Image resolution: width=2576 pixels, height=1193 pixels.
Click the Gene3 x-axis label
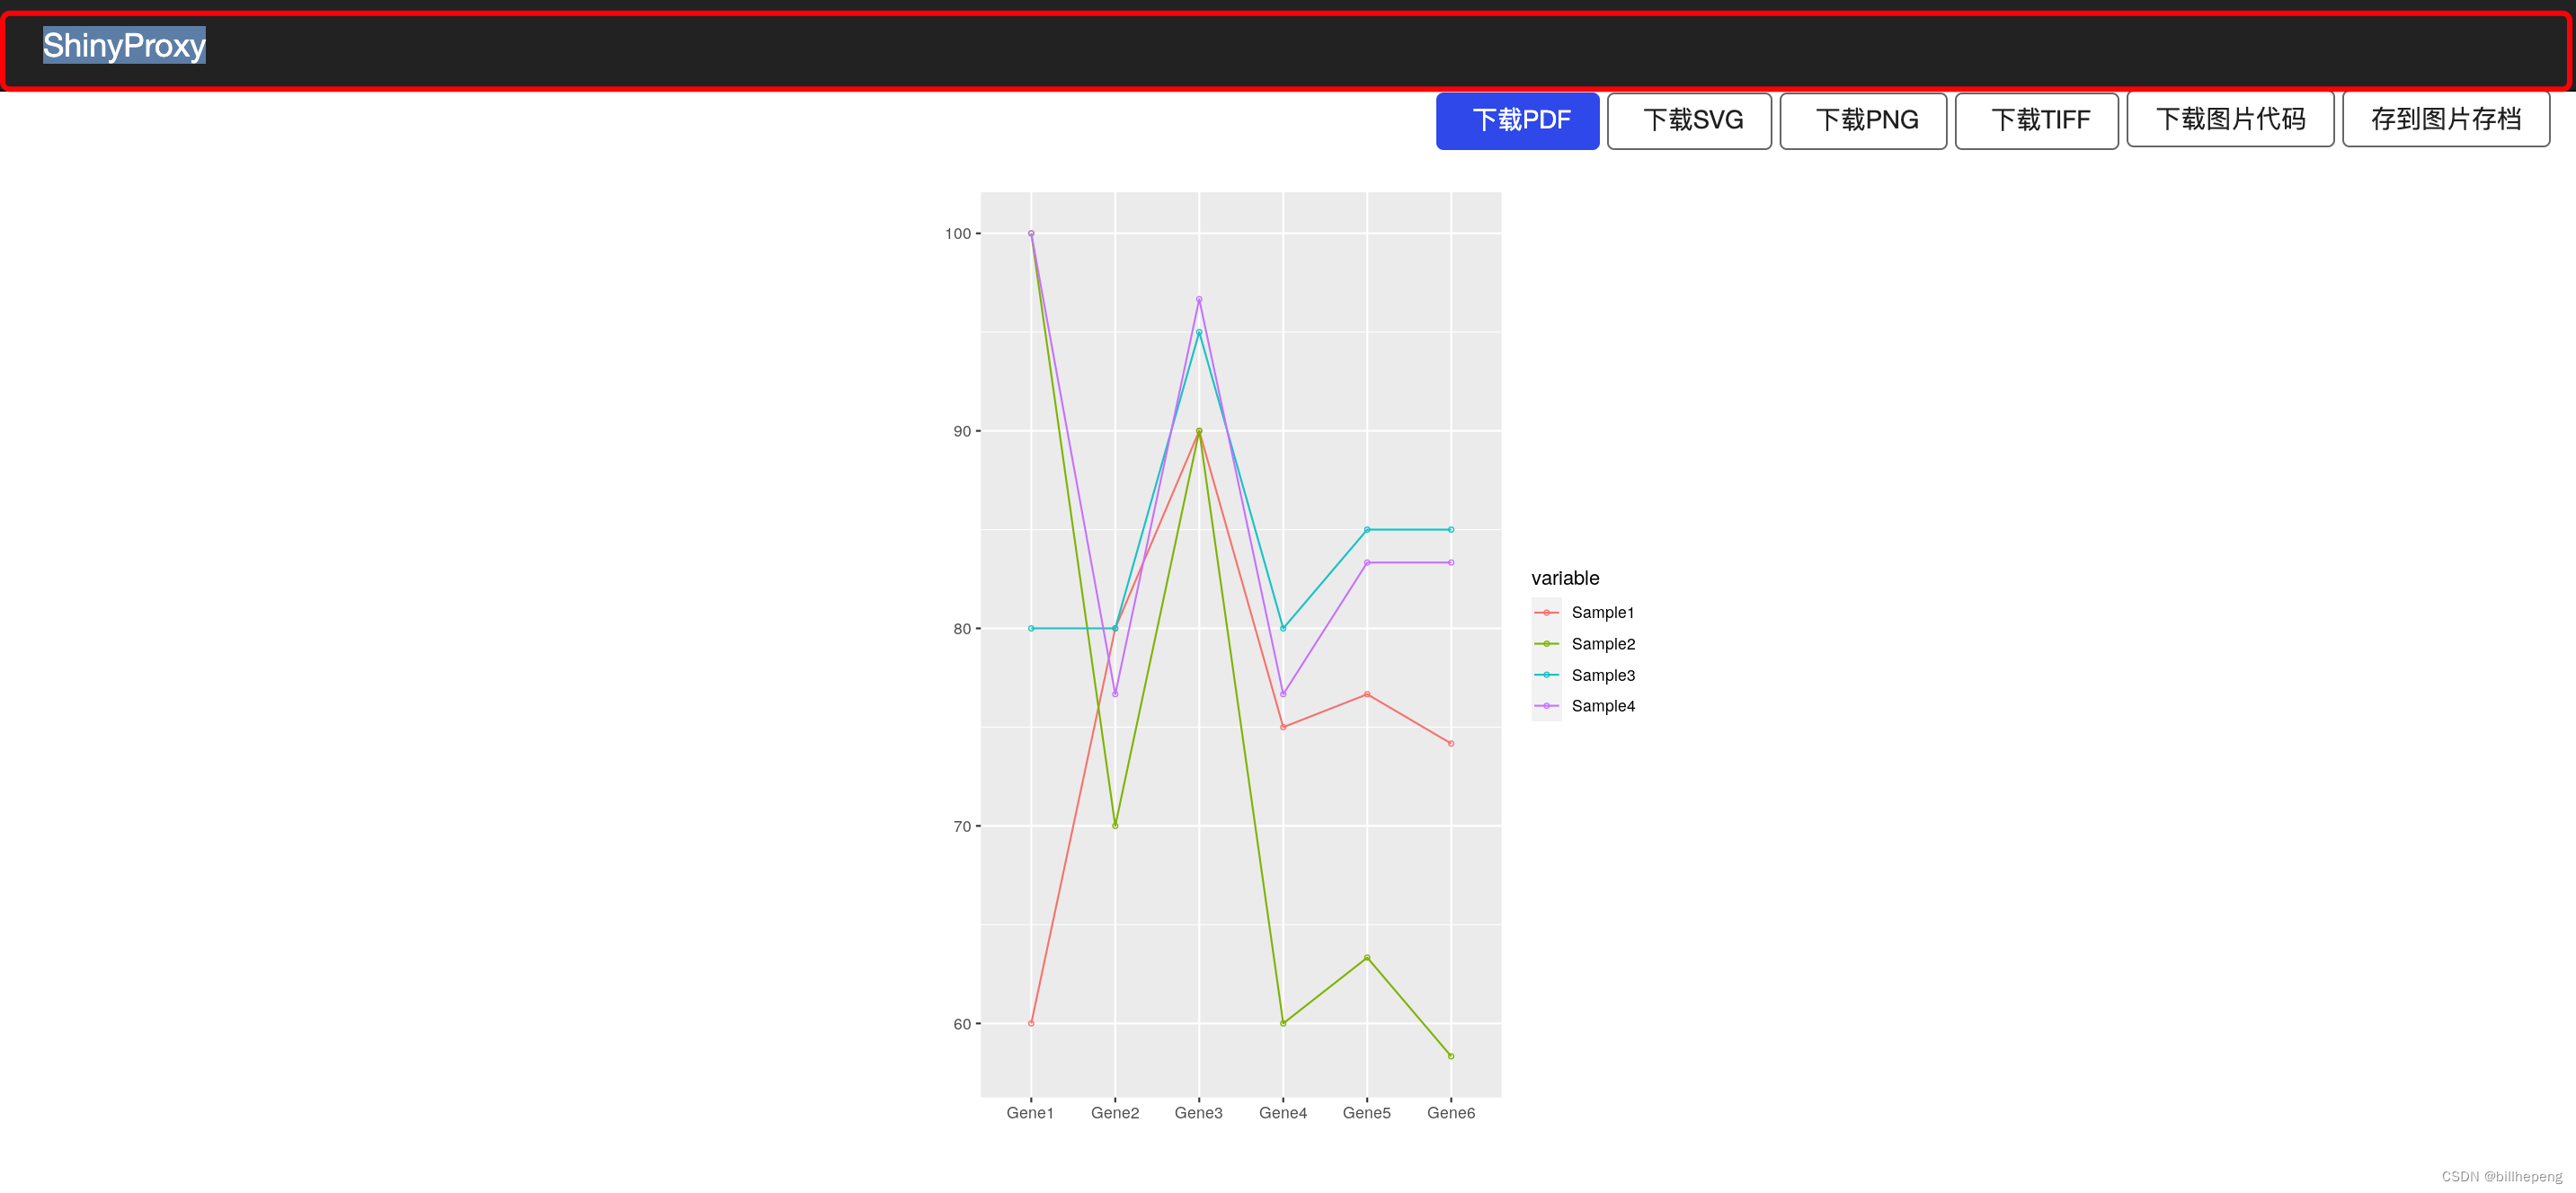point(1198,1112)
